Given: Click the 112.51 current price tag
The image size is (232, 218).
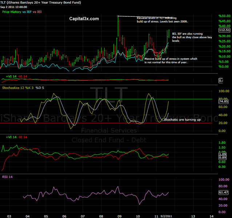Looking at the screenshot, I should click(224, 31).
